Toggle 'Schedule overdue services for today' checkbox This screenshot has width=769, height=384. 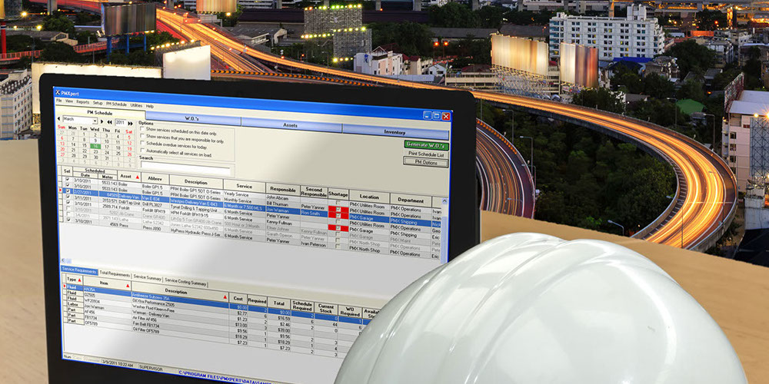(x=142, y=144)
